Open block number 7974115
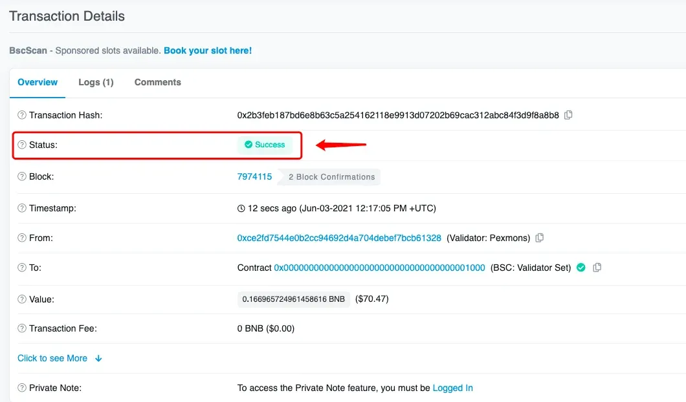Viewport: 686px width, 402px height. (x=254, y=176)
